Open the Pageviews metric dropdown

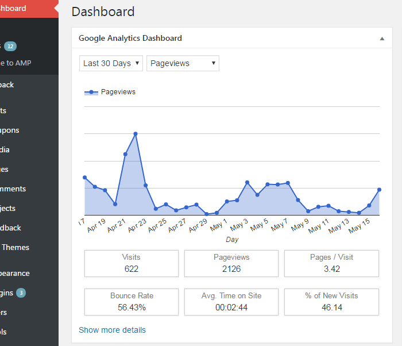click(183, 63)
